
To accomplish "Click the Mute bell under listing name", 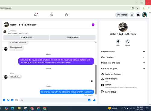I will pyautogui.click(x=118, y=41).
